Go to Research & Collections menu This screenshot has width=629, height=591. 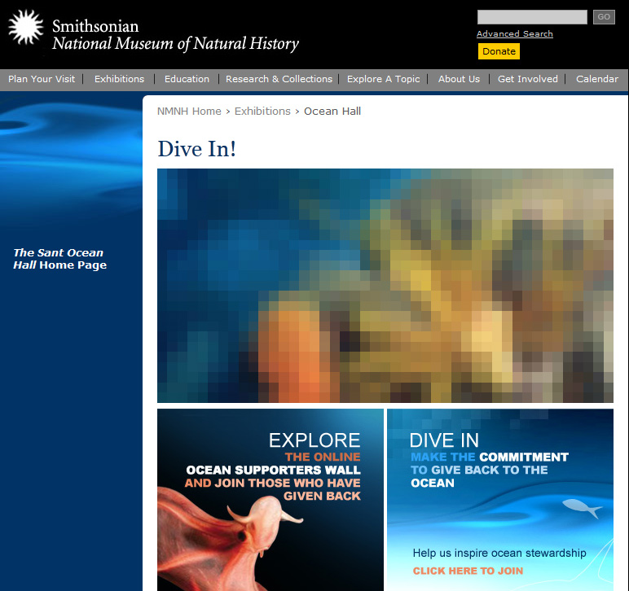279,79
